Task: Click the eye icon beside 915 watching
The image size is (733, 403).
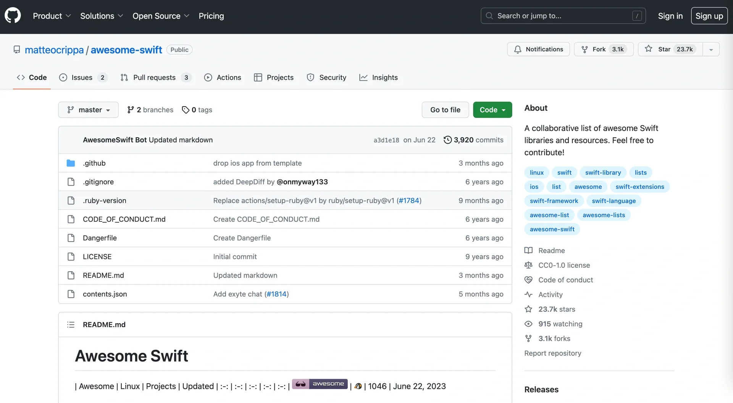Action: [x=528, y=324]
